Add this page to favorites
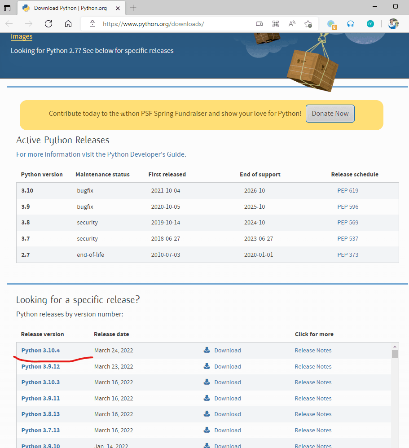 (x=308, y=24)
